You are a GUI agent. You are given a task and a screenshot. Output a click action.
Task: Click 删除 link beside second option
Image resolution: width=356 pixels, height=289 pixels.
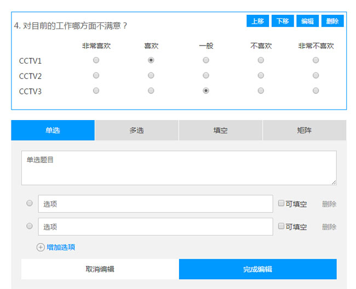(329, 227)
